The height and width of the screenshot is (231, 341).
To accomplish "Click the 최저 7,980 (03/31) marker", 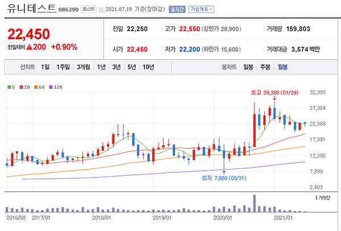I will [224, 178].
